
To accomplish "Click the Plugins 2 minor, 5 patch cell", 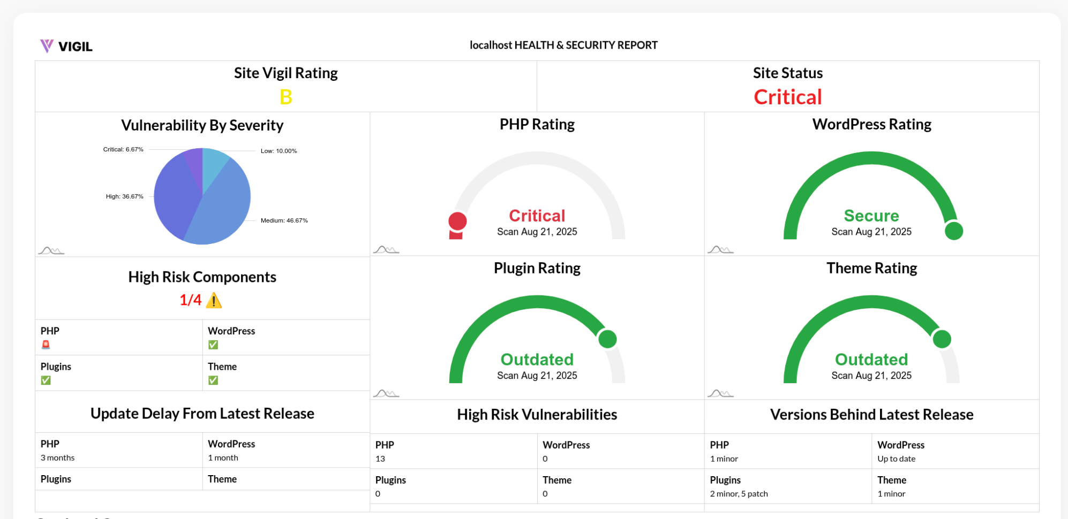I will (787, 487).
